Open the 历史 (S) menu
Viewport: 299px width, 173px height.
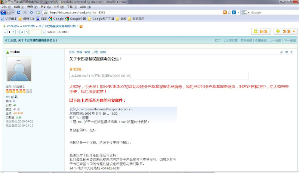tap(45, 7)
